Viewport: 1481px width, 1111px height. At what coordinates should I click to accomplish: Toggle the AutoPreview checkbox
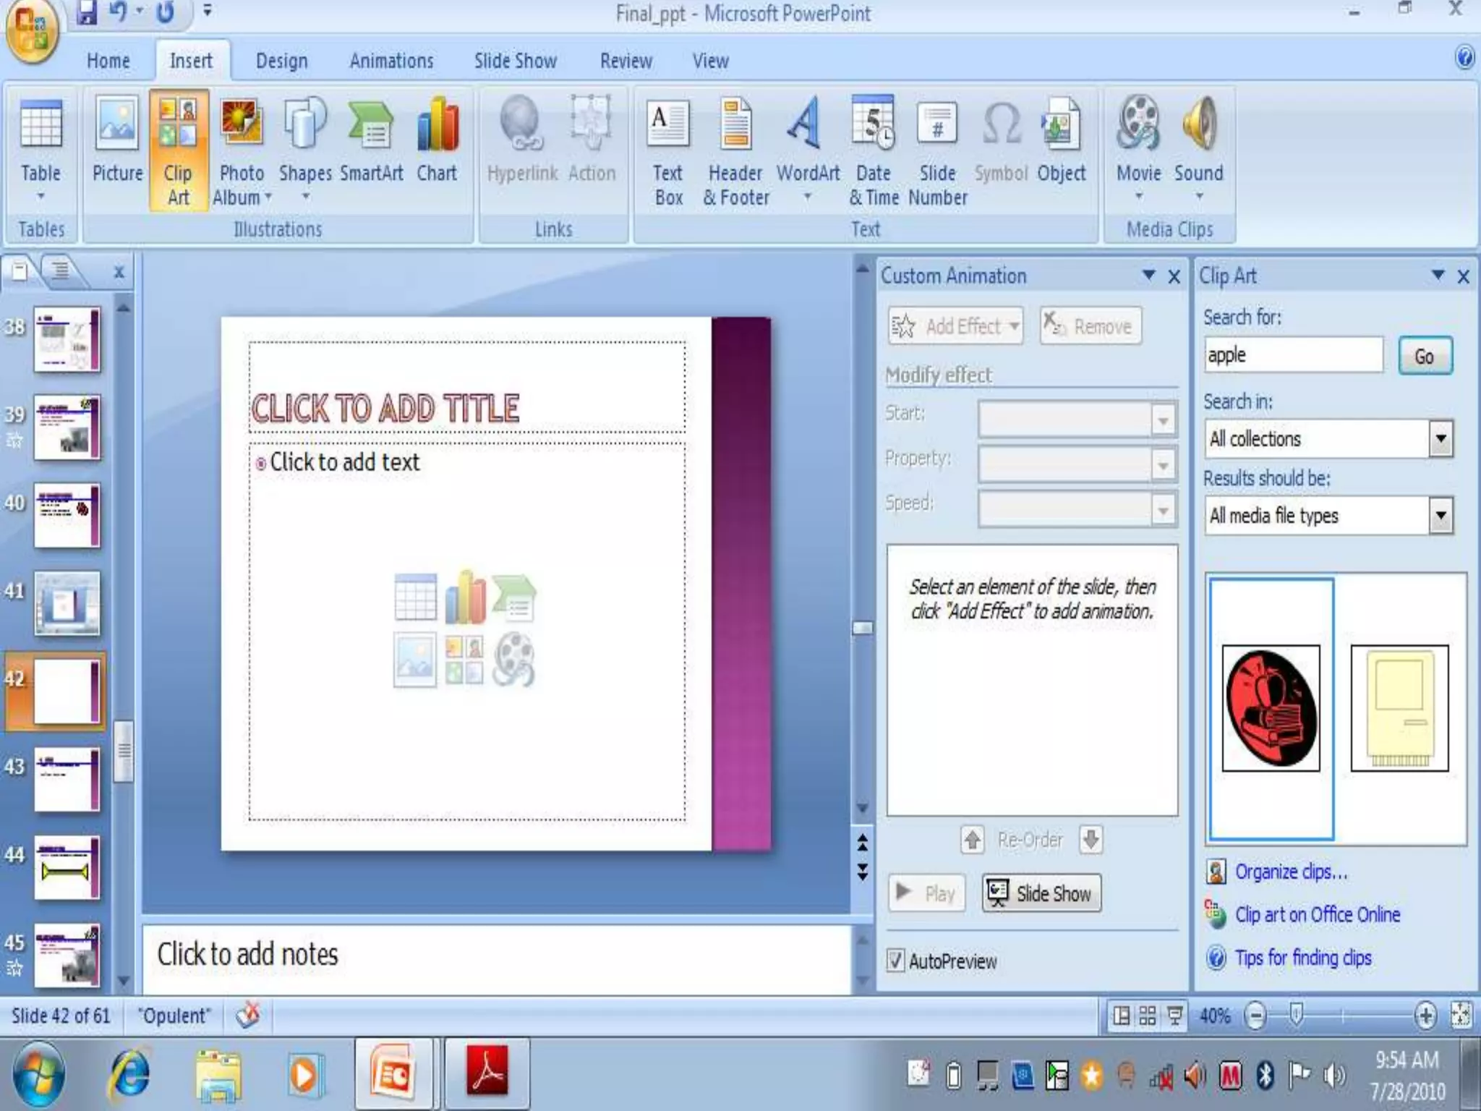click(x=895, y=961)
